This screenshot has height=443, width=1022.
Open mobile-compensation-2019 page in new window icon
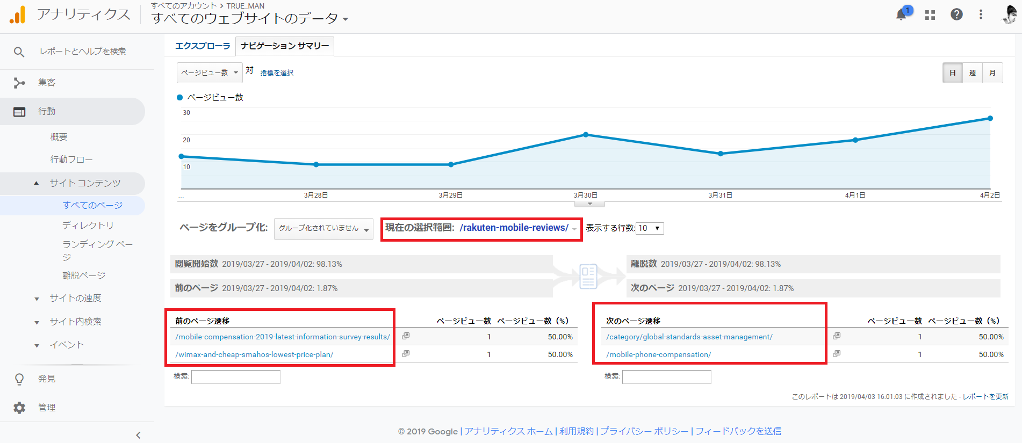(406, 336)
